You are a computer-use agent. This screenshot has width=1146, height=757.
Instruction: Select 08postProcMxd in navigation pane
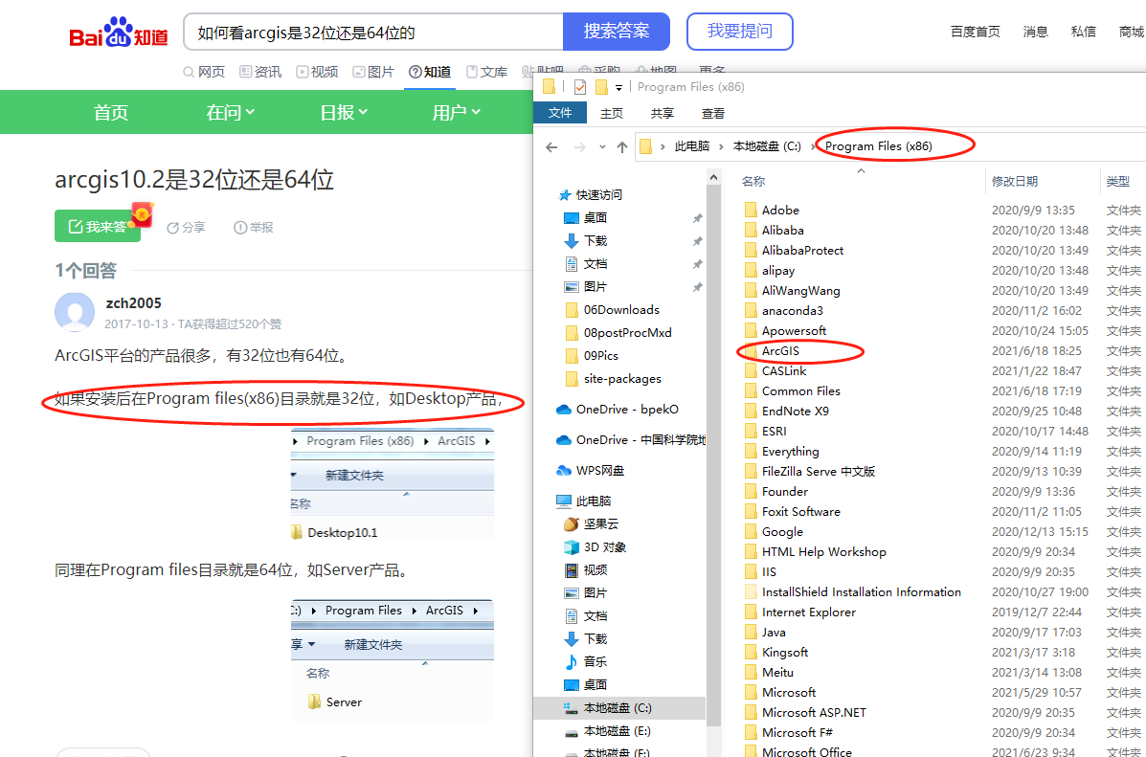coord(618,332)
